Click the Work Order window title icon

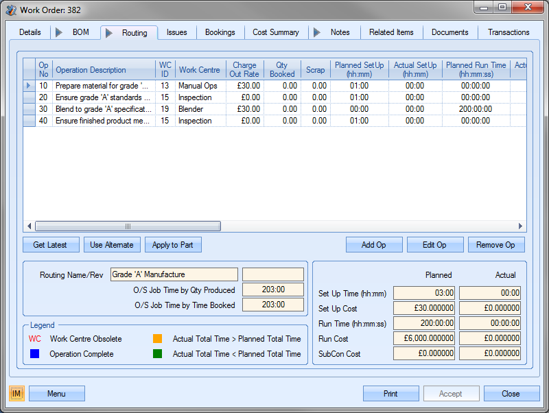pyautogui.click(x=11, y=9)
